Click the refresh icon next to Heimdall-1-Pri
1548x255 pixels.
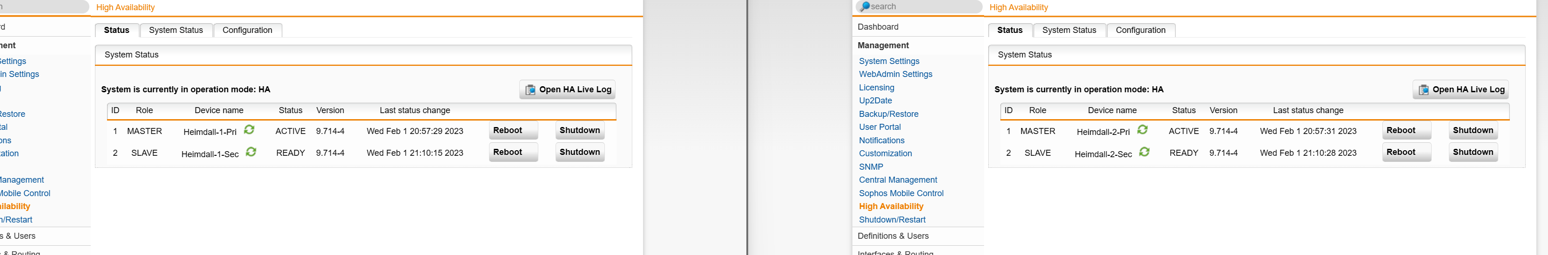tap(249, 130)
